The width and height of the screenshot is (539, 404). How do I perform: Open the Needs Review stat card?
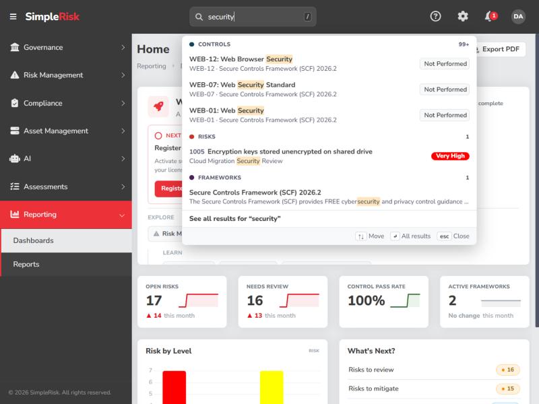click(x=283, y=302)
